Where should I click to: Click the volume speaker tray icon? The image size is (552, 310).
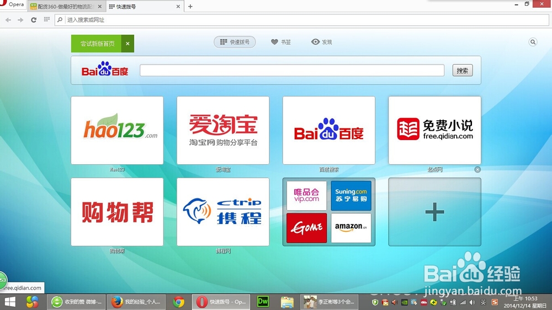pyautogui.click(x=473, y=302)
